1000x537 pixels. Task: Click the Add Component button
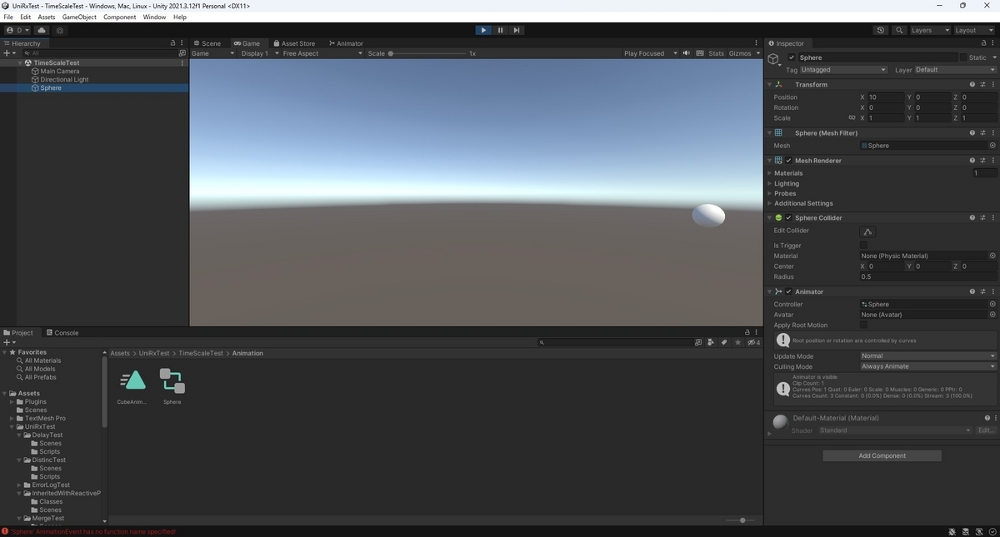(x=882, y=455)
